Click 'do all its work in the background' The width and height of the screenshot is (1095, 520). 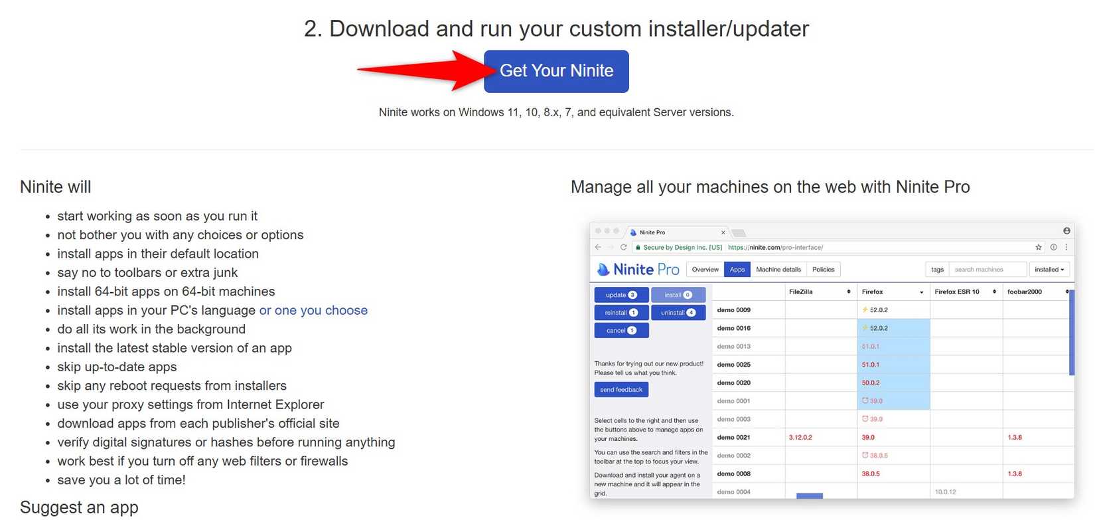click(x=151, y=329)
